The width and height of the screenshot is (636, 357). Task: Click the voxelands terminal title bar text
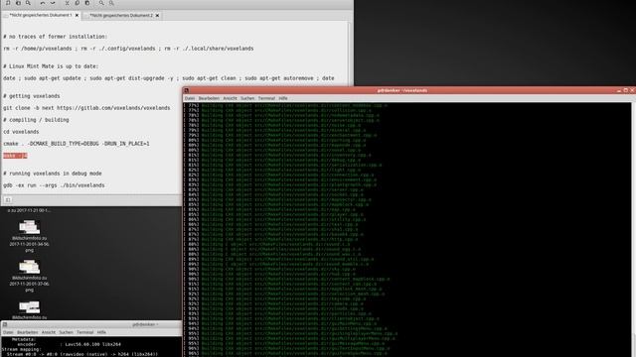(401, 90)
